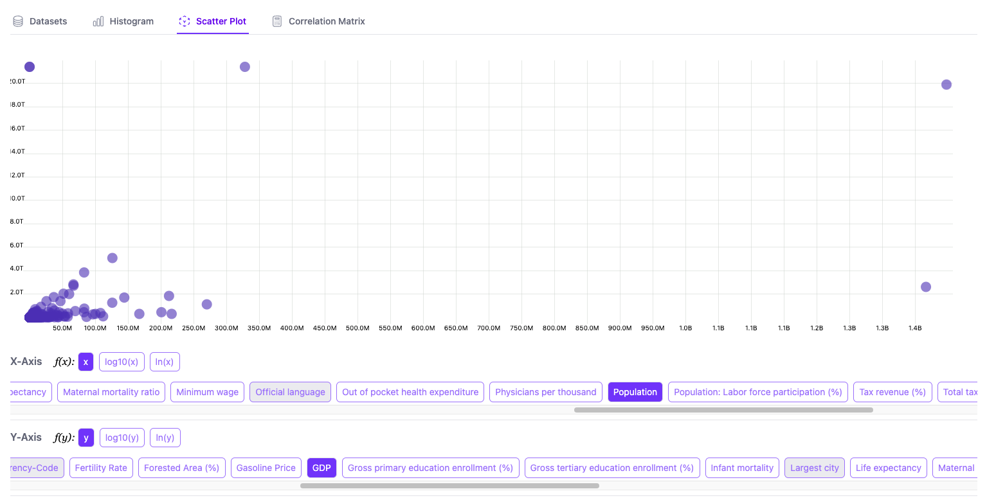The width and height of the screenshot is (996, 498).
Task: Click the data point near 5.0T GDP
Action: [113, 258]
